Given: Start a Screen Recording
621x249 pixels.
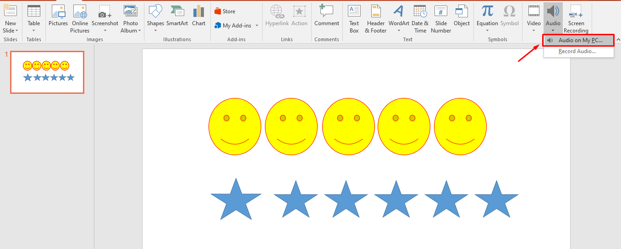Looking at the screenshot, I should coord(576,18).
